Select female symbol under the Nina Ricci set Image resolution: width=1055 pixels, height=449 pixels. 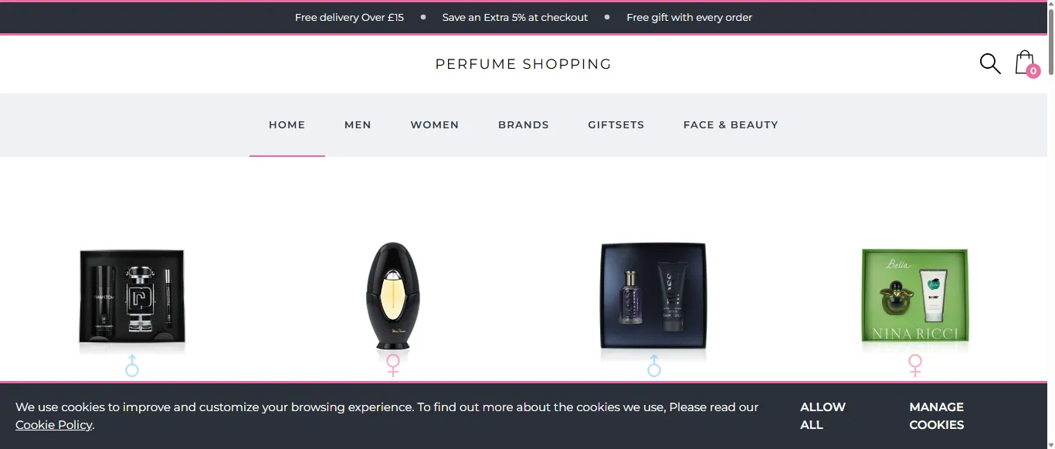tap(914, 366)
